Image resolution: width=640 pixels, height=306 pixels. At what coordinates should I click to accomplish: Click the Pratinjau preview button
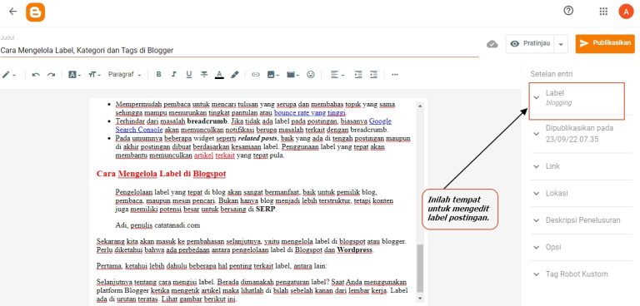pos(530,43)
